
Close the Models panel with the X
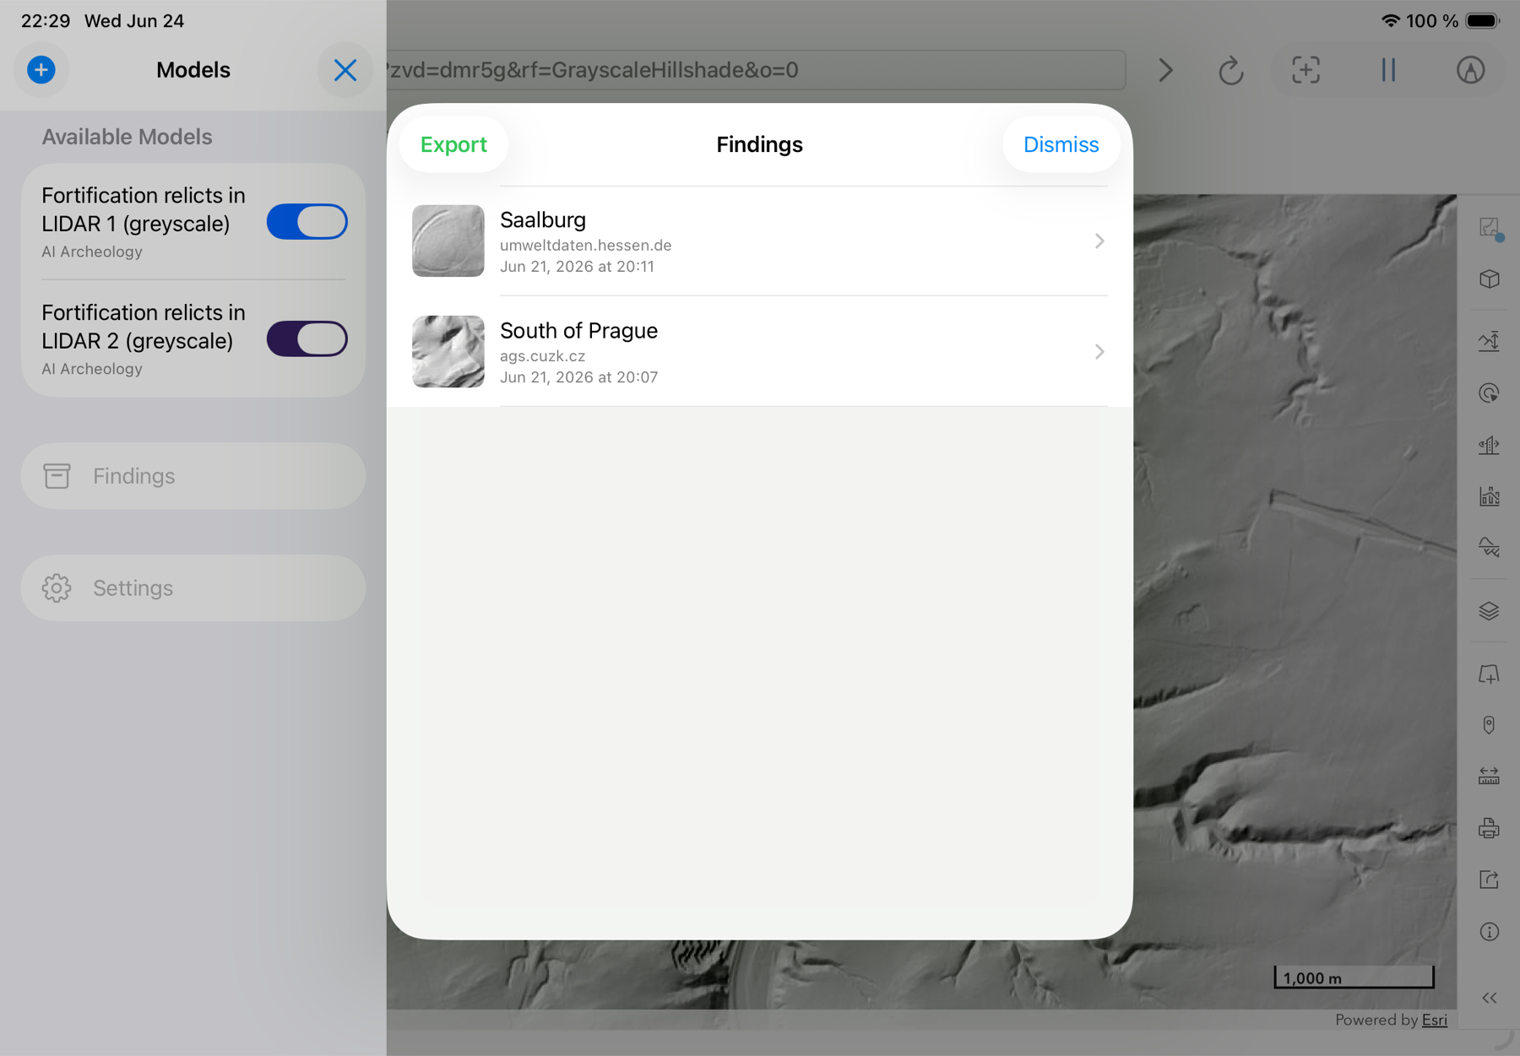[x=345, y=70]
